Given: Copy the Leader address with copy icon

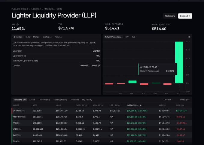Looking at the screenshot, I should click(99, 65).
